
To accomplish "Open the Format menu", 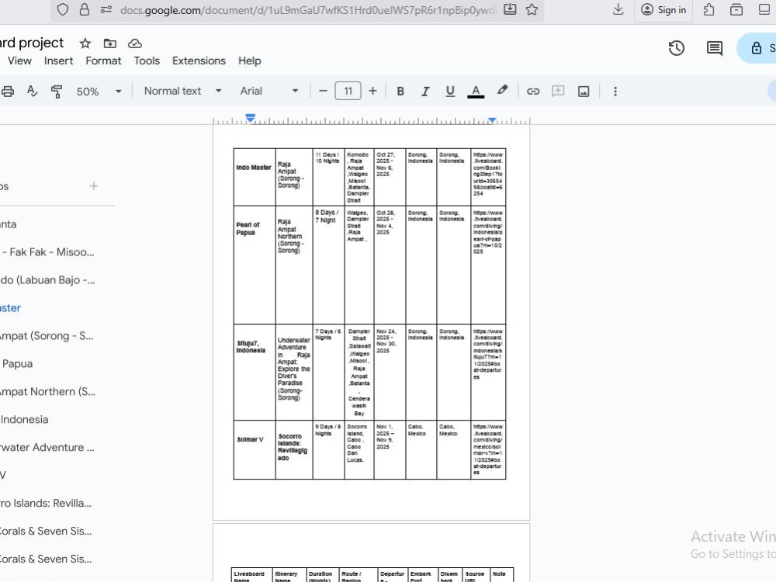I will pos(103,61).
